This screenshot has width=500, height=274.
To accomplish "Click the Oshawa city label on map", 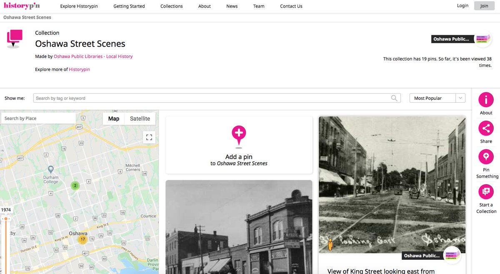I will [78, 233].
